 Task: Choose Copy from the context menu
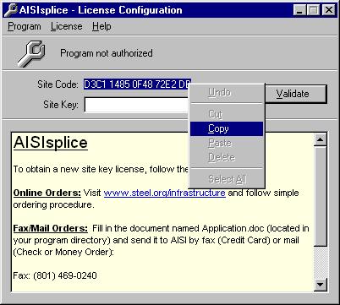tap(227, 128)
